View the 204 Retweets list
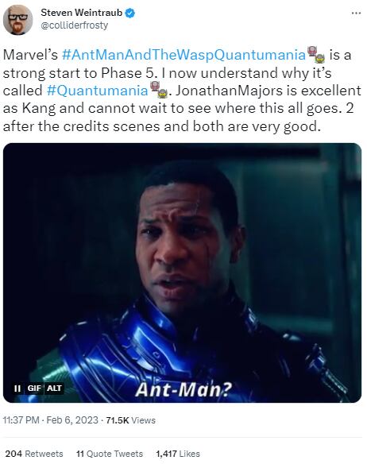This screenshot has height=464, width=367. coord(34,454)
